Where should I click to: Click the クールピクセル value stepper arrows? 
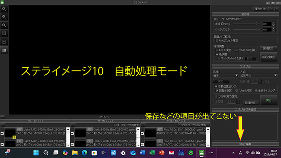point(274,30)
